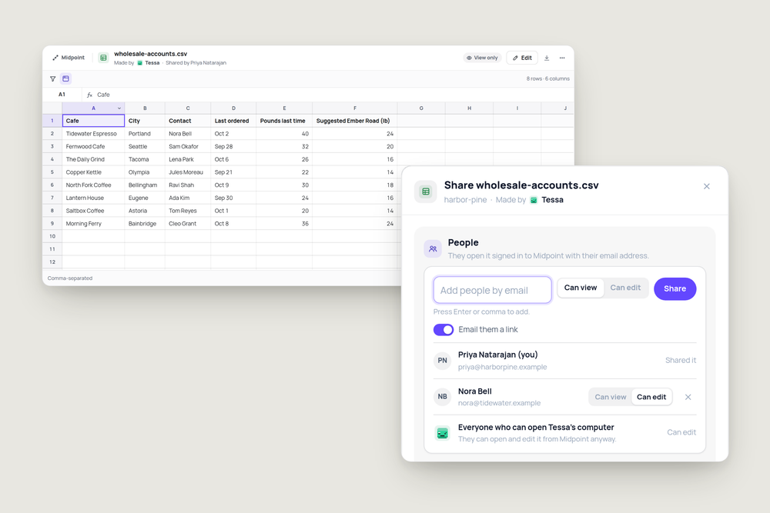Click the 8 rows · 6 columns summary text

548,78
